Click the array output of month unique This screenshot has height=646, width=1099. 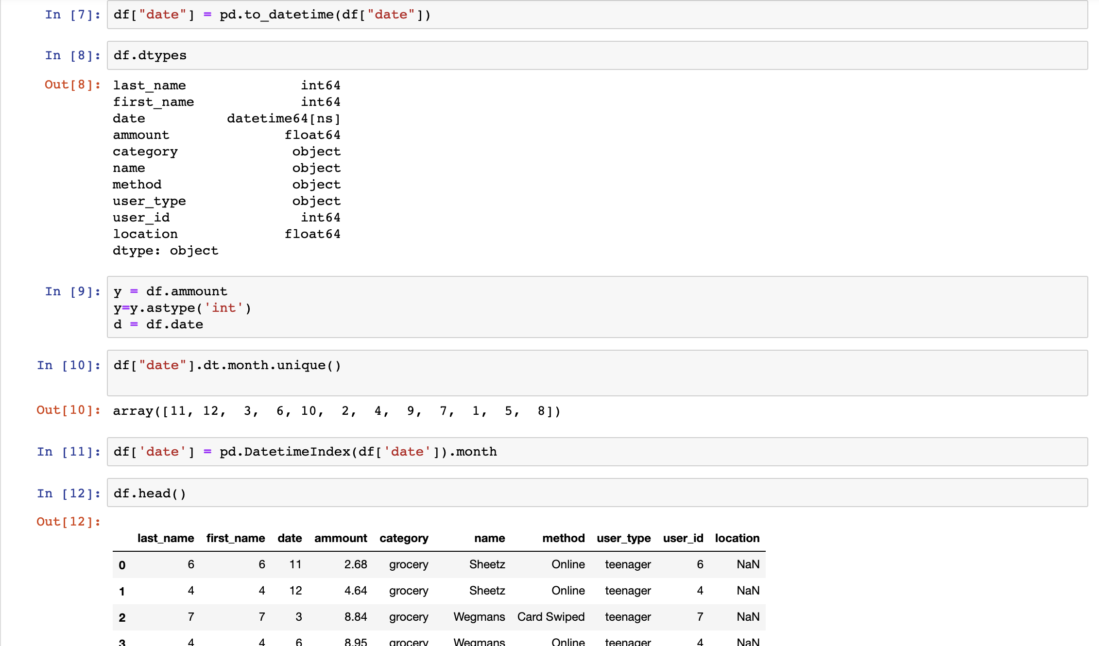(337, 411)
